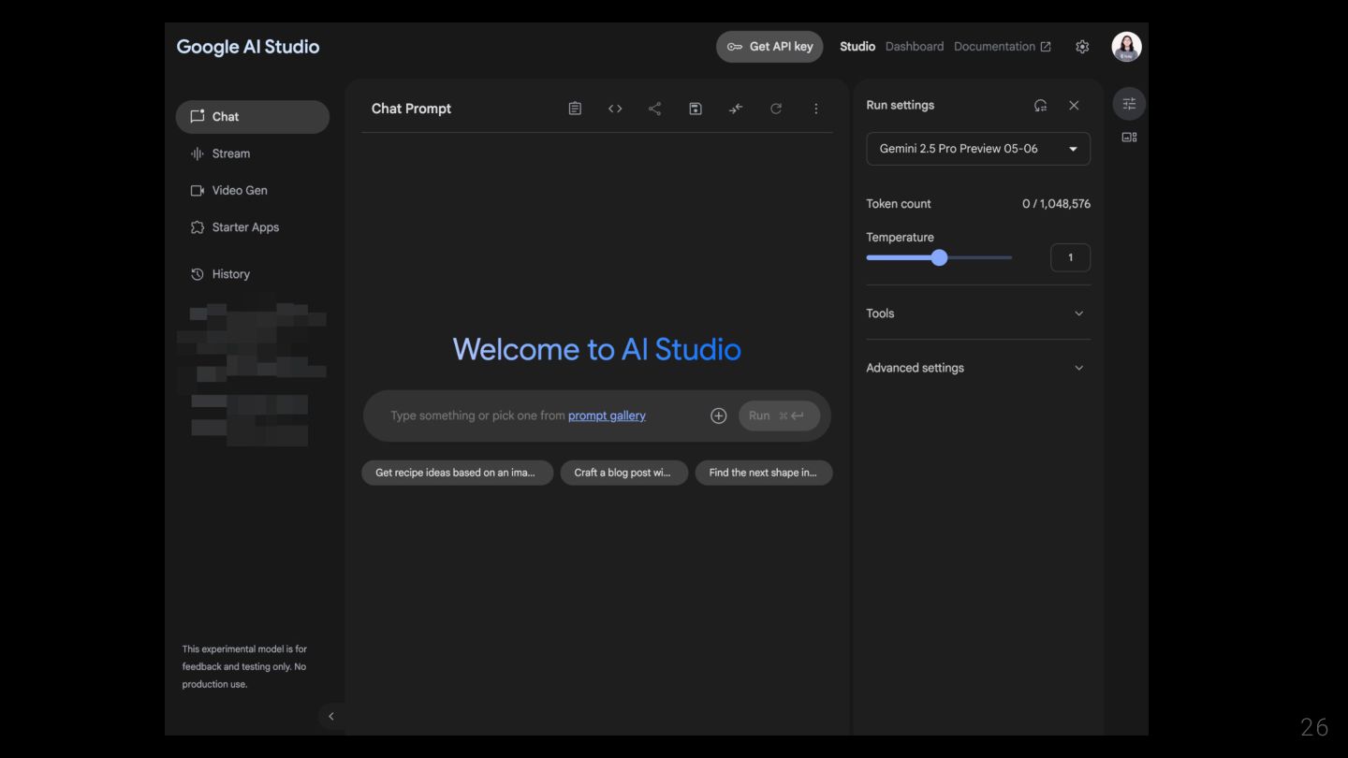Click the insert media plus icon

click(718, 415)
